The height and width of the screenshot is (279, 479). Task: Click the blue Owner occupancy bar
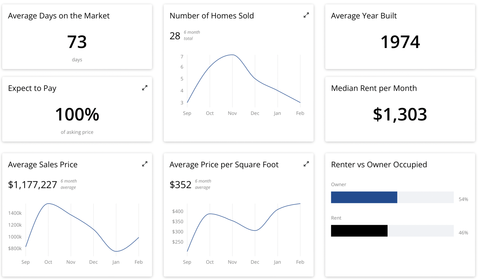(x=364, y=197)
